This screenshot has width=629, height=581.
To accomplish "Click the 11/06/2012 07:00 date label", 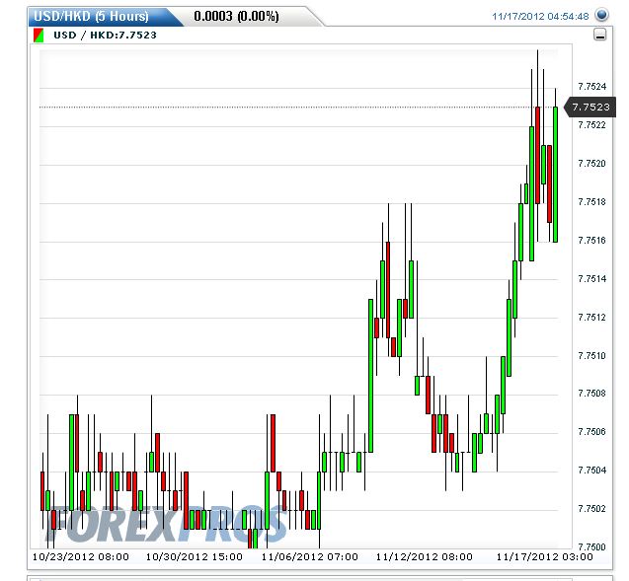I will [x=310, y=557].
